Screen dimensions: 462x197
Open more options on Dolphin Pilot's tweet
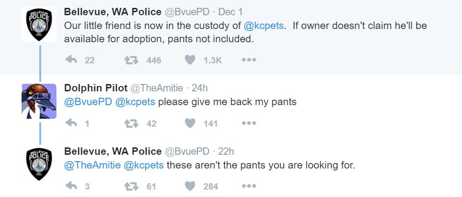pos(249,123)
